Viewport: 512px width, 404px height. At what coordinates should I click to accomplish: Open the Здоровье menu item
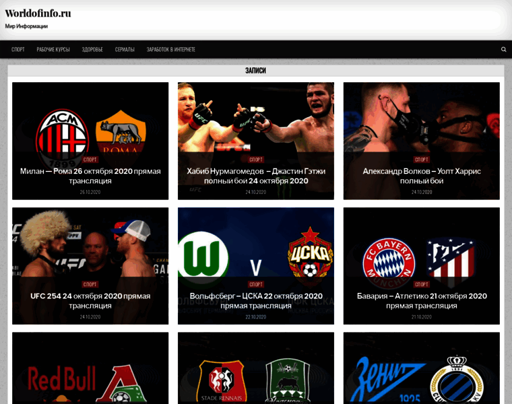[92, 49]
